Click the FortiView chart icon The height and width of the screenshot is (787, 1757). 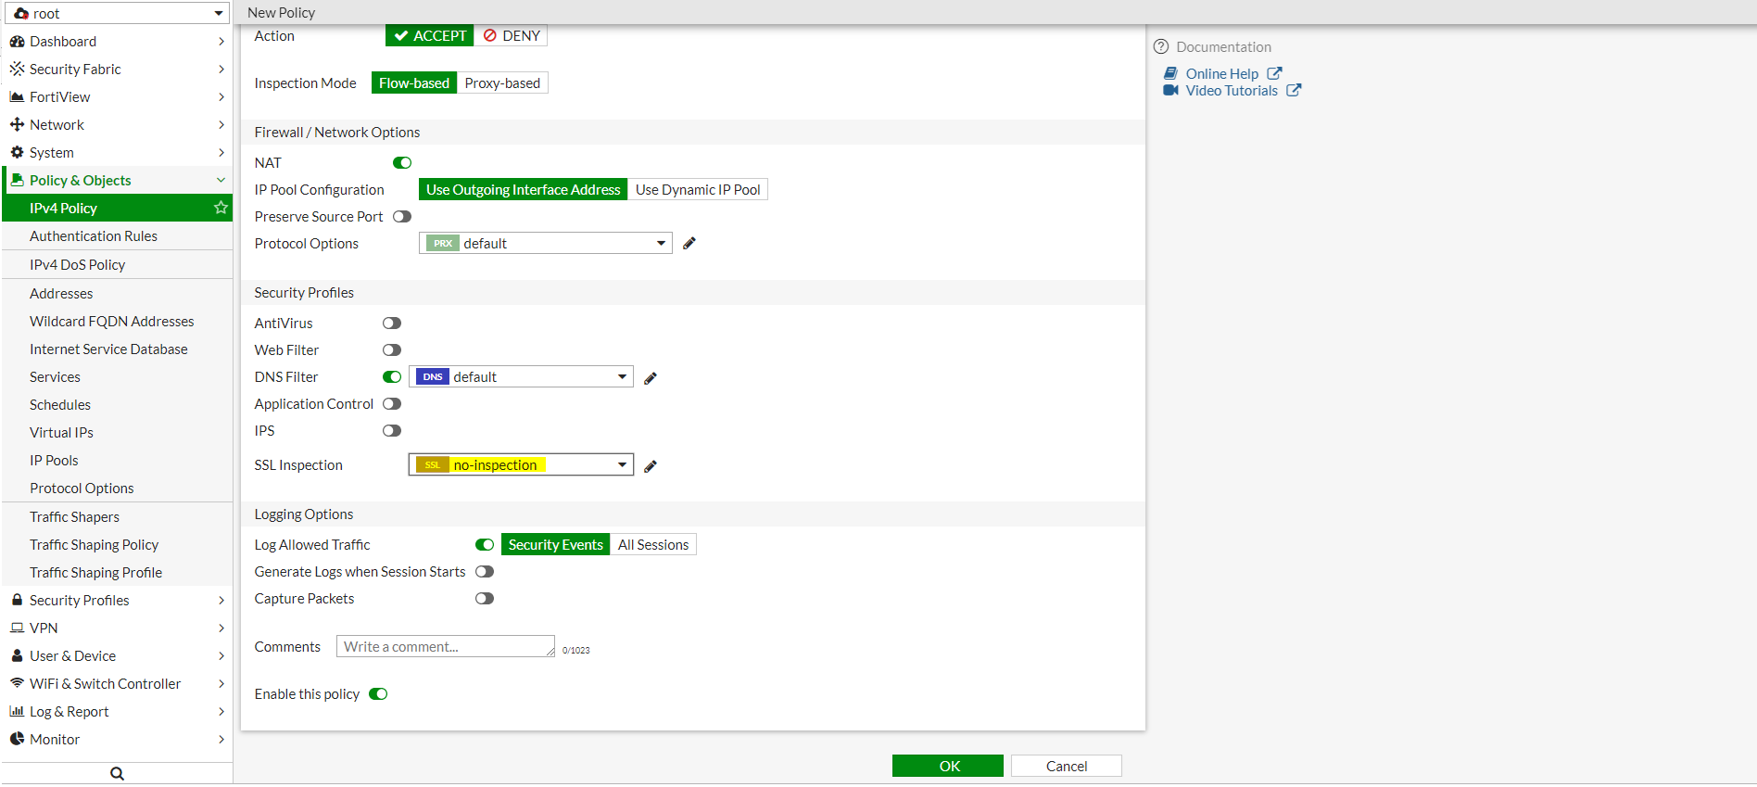[17, 97]
